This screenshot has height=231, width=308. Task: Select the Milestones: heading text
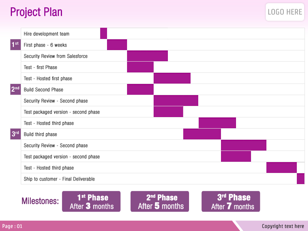[x=40, y=201]
